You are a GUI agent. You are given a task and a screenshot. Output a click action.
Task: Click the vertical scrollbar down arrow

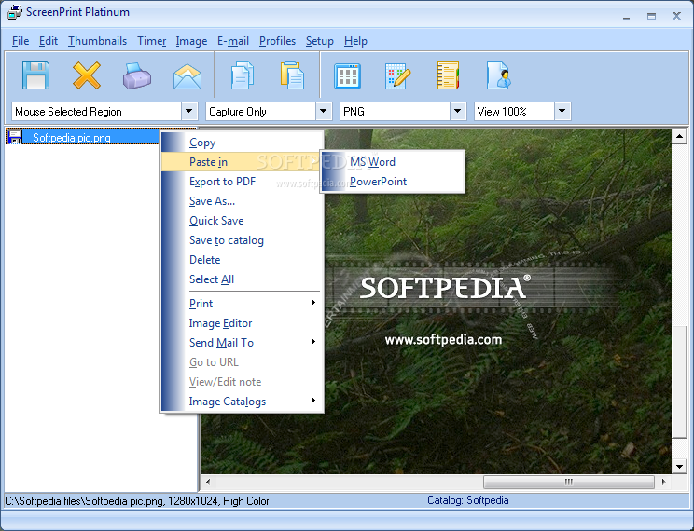(x=679, y=466)
